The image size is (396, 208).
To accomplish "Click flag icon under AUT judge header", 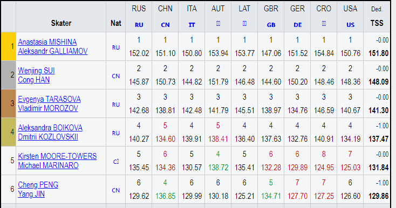I will (218, 24).
